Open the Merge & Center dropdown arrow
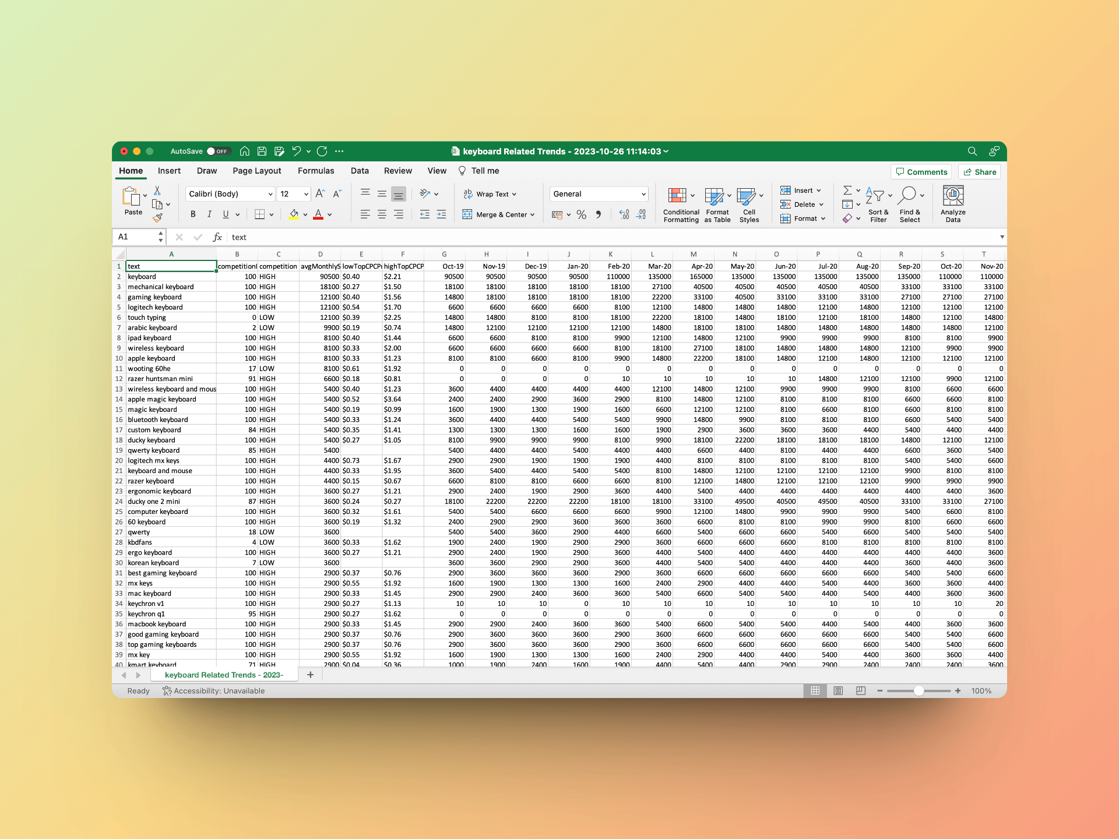Screen dimensions: 1119x839 (x=533, y=215)
